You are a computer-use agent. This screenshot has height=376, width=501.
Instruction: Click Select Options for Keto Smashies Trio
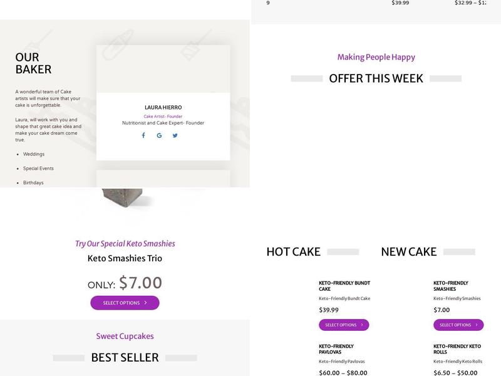pyautogui.click(x=125, y=303)
